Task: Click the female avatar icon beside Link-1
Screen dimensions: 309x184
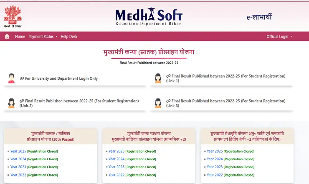Action: (x=158, y=78)
